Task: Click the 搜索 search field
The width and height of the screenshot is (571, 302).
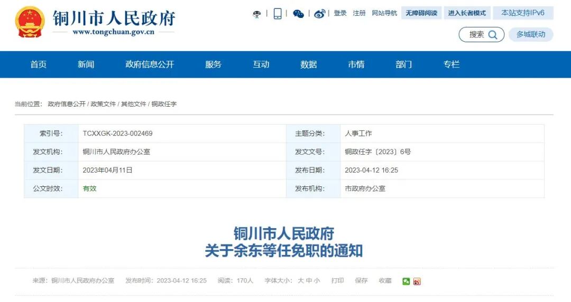Action: [x=482, y=34]
